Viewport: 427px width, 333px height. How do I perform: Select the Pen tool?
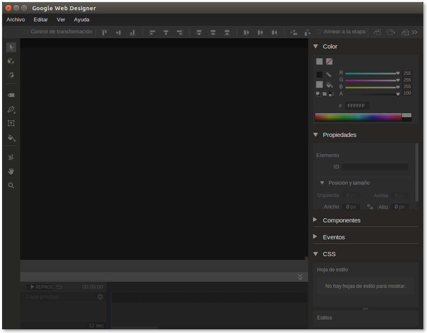point(11,109)
